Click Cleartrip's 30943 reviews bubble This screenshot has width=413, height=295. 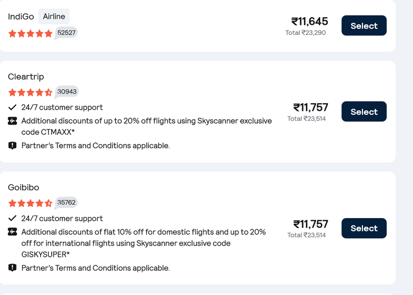tap(67, 92)
